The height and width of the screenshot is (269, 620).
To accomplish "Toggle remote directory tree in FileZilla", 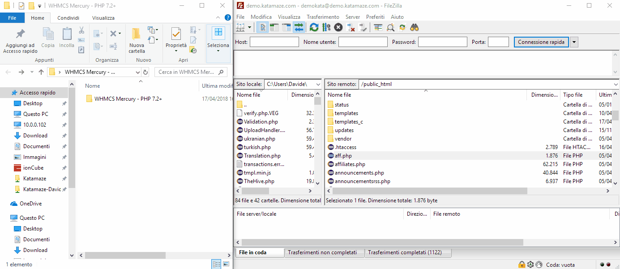I will [x=286, y=27].
